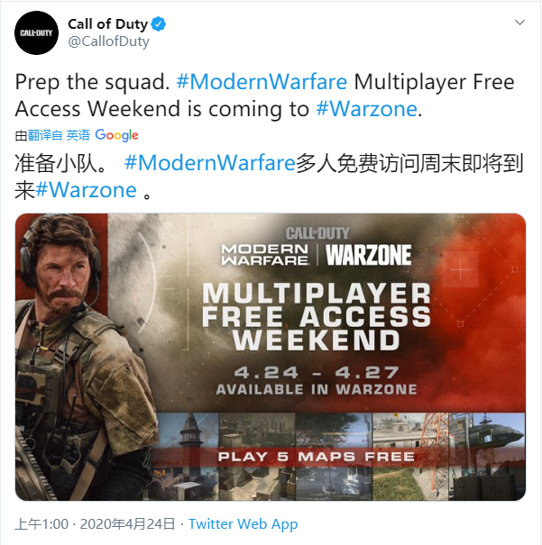
Task: Click the 英语 language link
Action: pos(78,135)
